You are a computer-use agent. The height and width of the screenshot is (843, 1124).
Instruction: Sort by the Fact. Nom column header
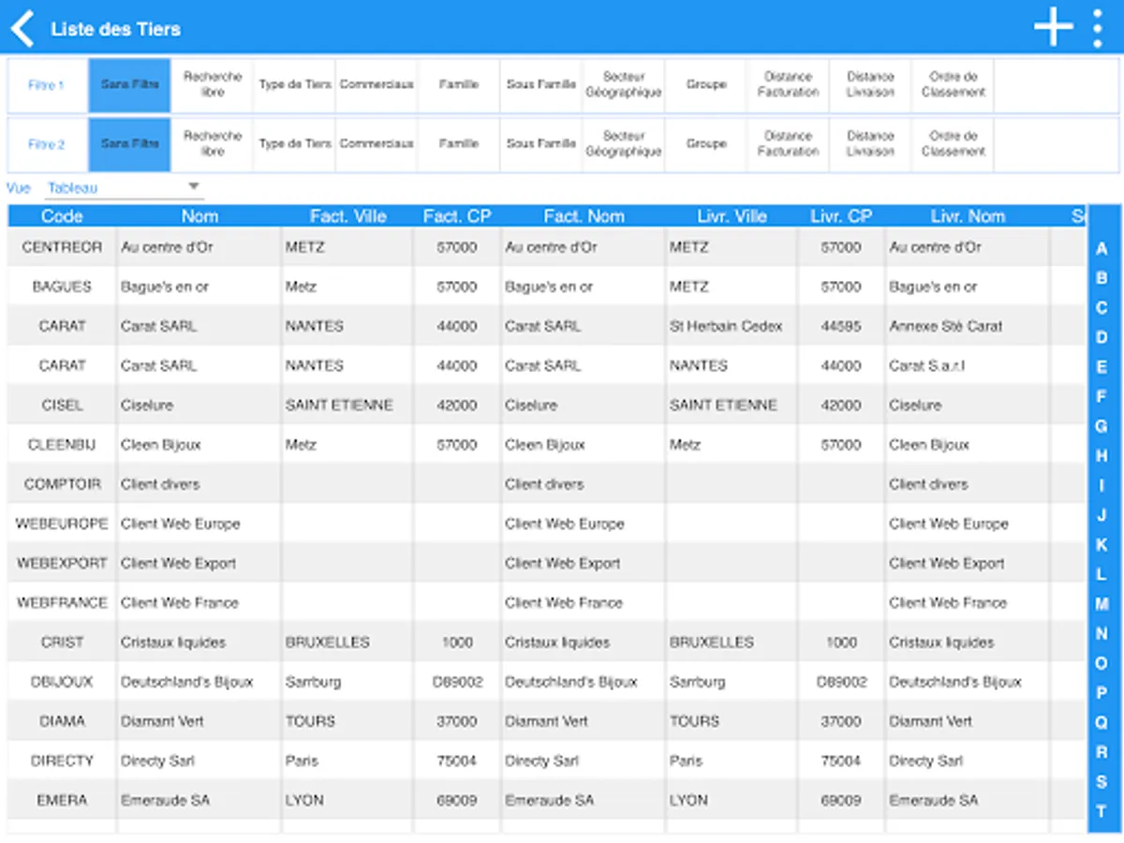click(584, 216)
